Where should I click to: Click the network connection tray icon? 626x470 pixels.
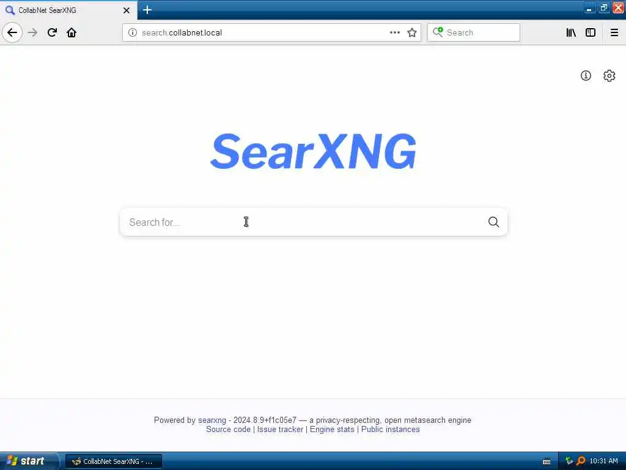569,461
